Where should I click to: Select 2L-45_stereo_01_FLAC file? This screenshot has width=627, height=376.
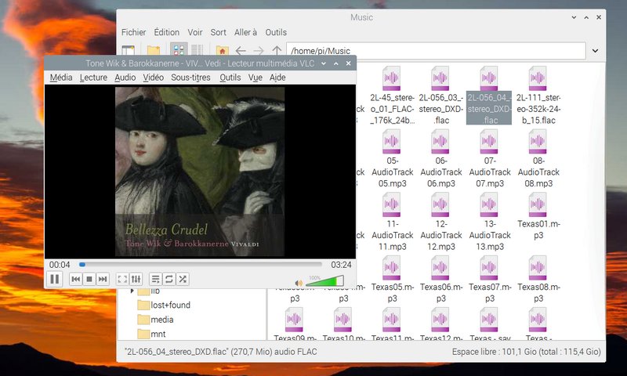(x=392, y=96)
